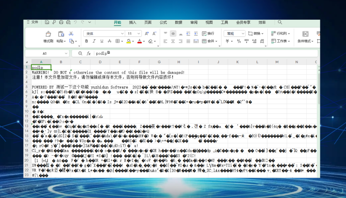Click the Print icon
Image resolution: width=346 pixels, height=198 pixels.
coord(61,22)
